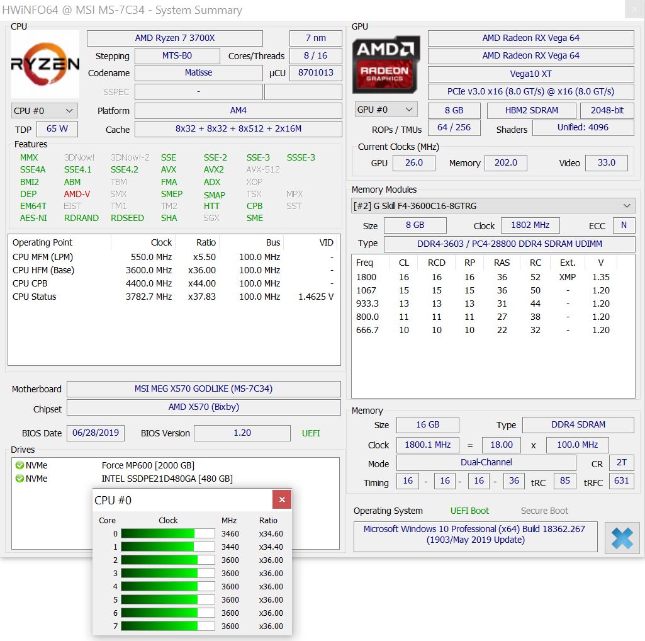The image size is (645, 641).
Task: Click the PCIe v3.0 x16 field
Action: pyautogui.click(x=530, y=91)
